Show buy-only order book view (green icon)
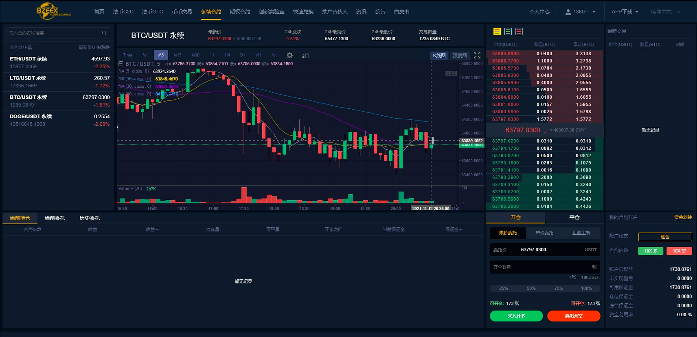This screenshot has height=337, width=697. click(508, 32)
